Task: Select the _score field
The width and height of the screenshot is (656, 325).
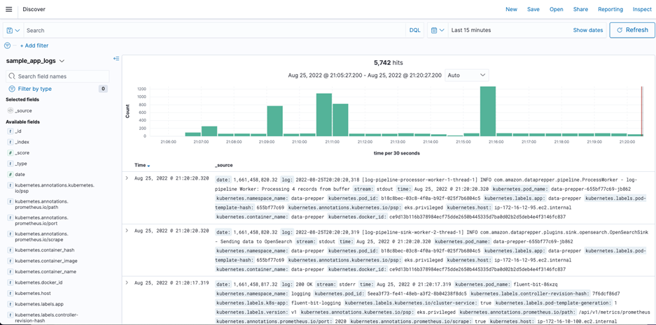Action: [x=22, y=153]
